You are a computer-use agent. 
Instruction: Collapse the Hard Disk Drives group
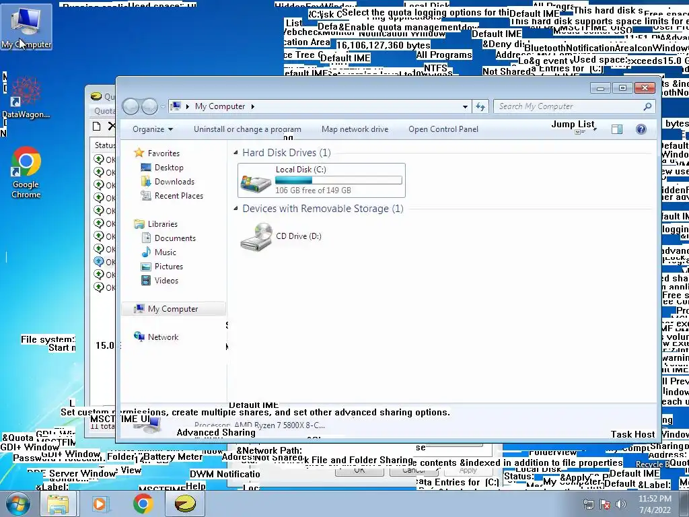(x=235, y=153)
